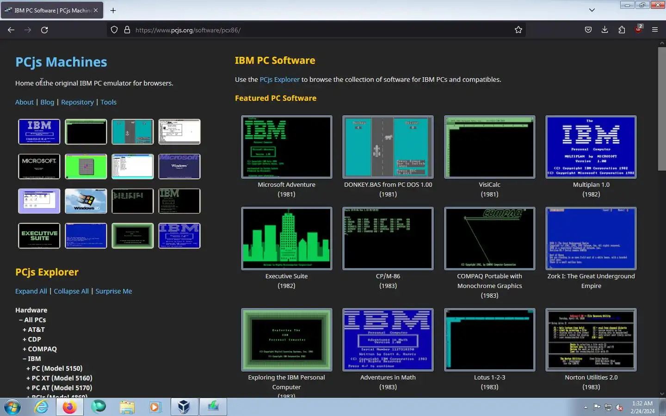Click the sidebar IBM logo blue thumbnail
The image size is (666, 416).
(x=39, y=132)
